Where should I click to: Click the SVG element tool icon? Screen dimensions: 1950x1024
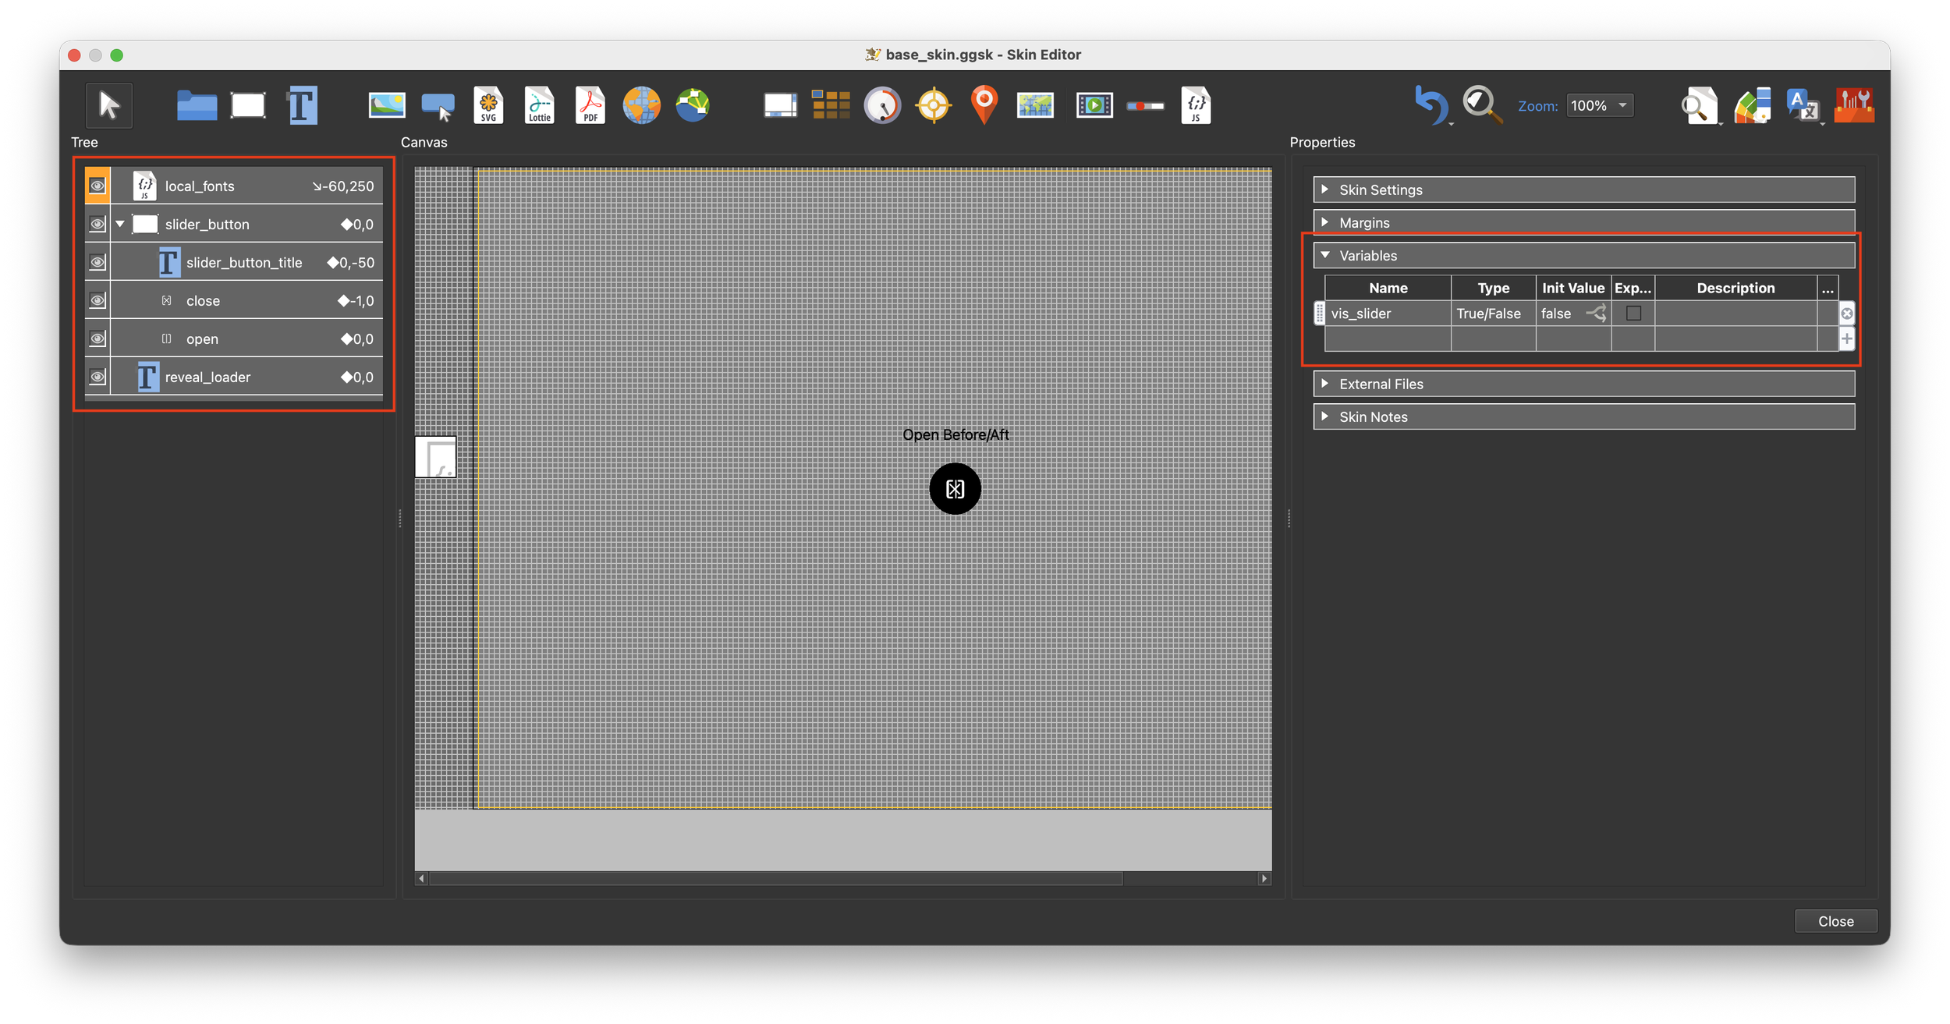click(488, 105)
